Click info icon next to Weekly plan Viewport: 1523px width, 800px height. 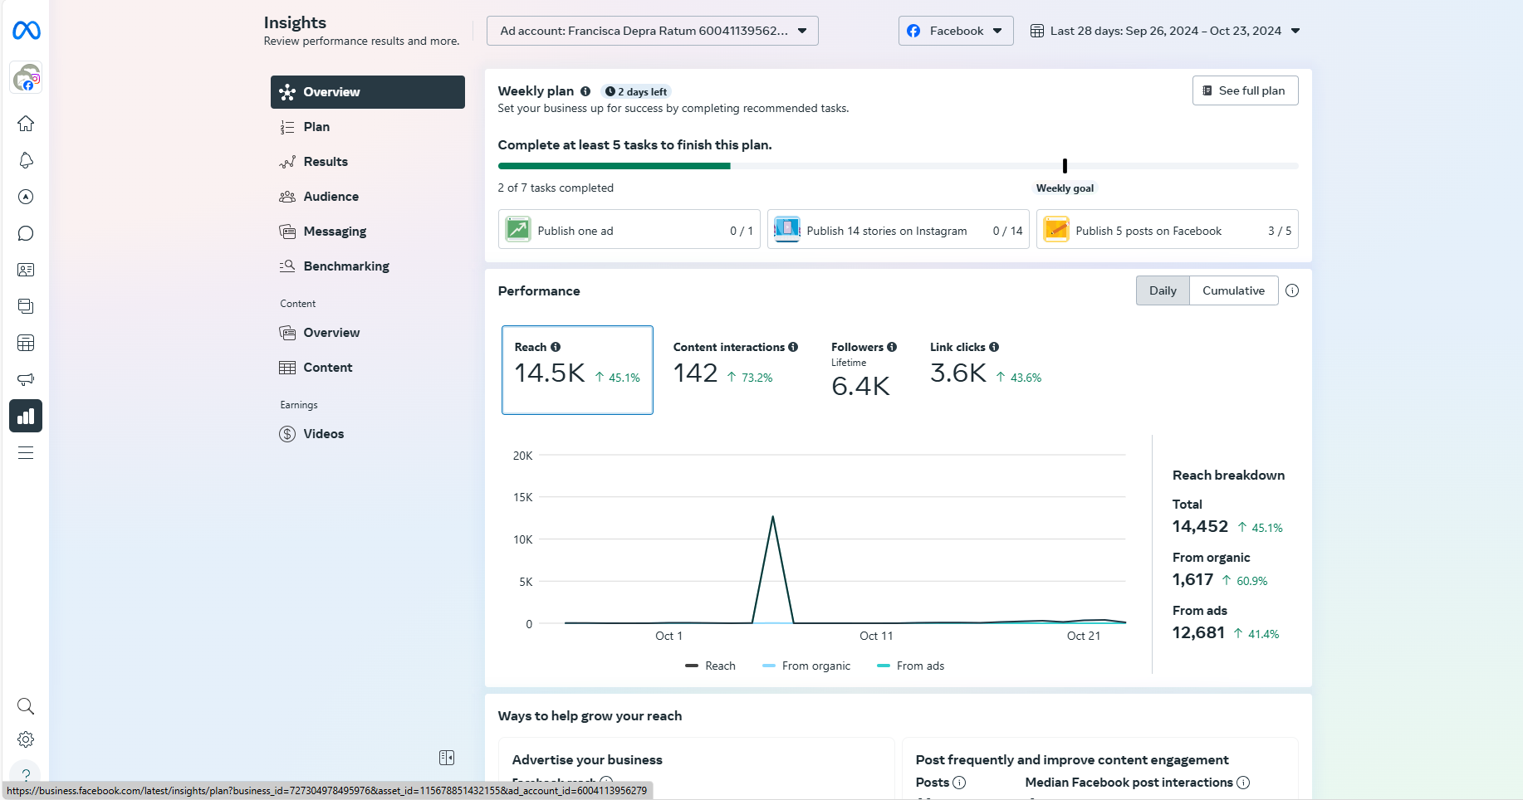coord(585,91)
